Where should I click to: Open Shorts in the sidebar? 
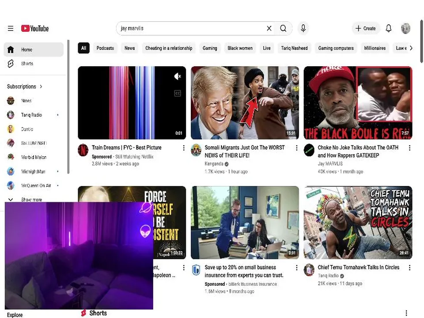tap(34, 64)
